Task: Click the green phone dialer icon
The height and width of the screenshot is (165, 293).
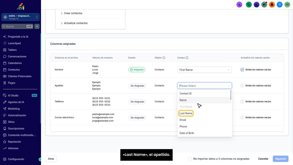Action: coord(249,5)
